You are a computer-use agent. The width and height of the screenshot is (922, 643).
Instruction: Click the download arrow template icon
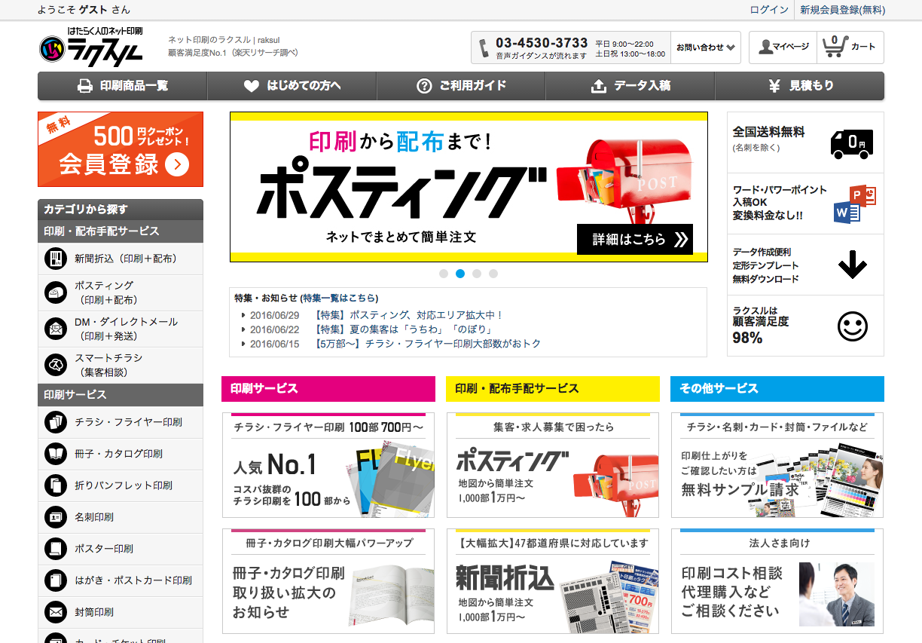(x=852, y=265)
